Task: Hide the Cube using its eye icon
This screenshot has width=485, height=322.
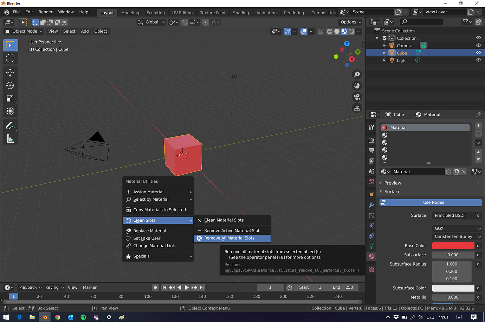Action: [478, 53]
